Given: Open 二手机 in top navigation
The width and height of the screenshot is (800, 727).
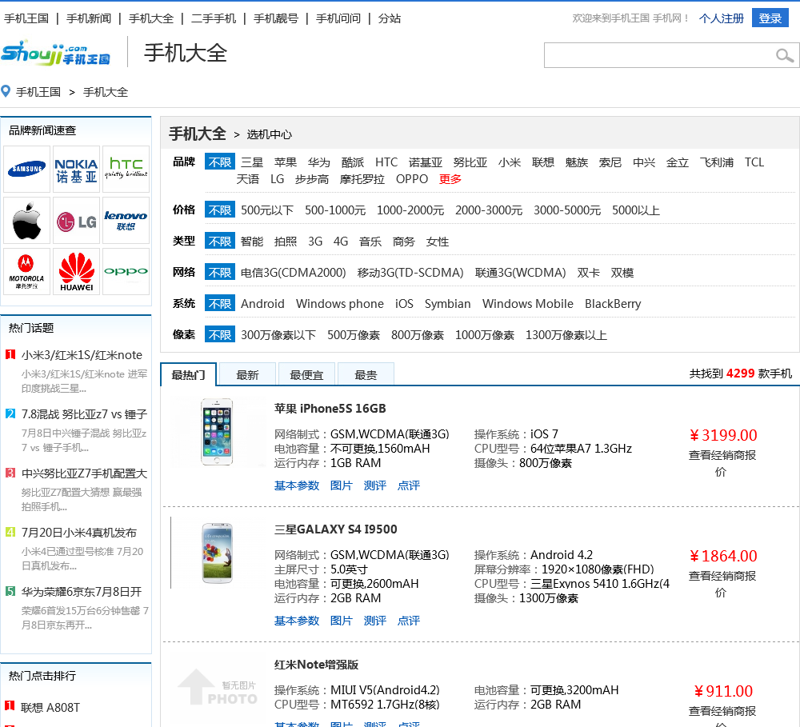Looking at the screenshot, I should [214, 19].
